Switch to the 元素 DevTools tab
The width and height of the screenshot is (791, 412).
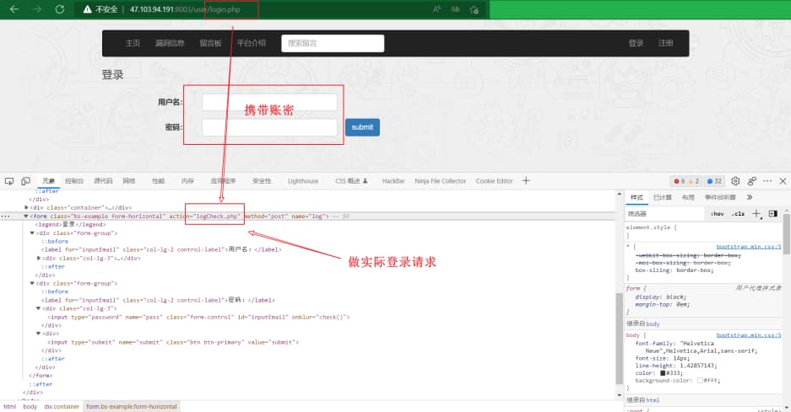click(x=48, y=181)
